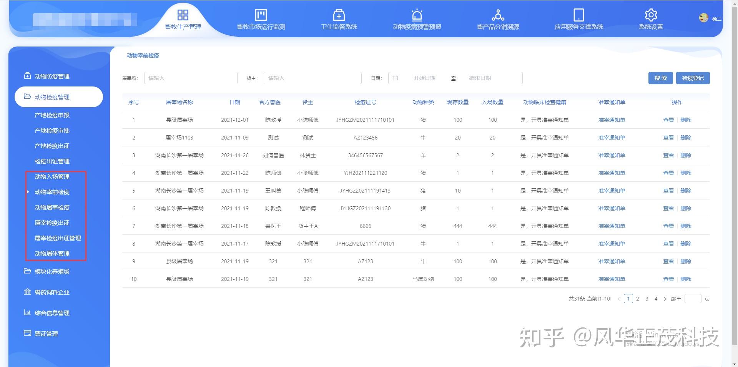This screenshot has height=367, width=738.
Task: Click the 搜索 button
Action: [x=660, y=78]
